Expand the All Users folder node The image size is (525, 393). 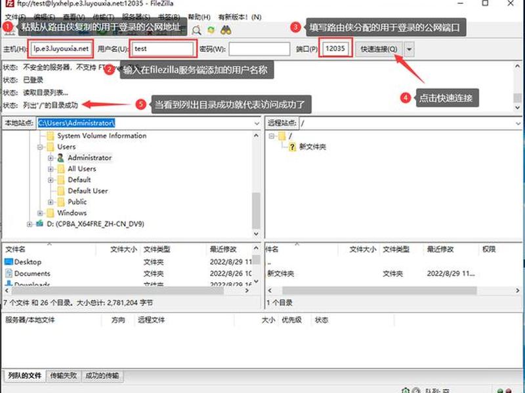click(51, 169)
